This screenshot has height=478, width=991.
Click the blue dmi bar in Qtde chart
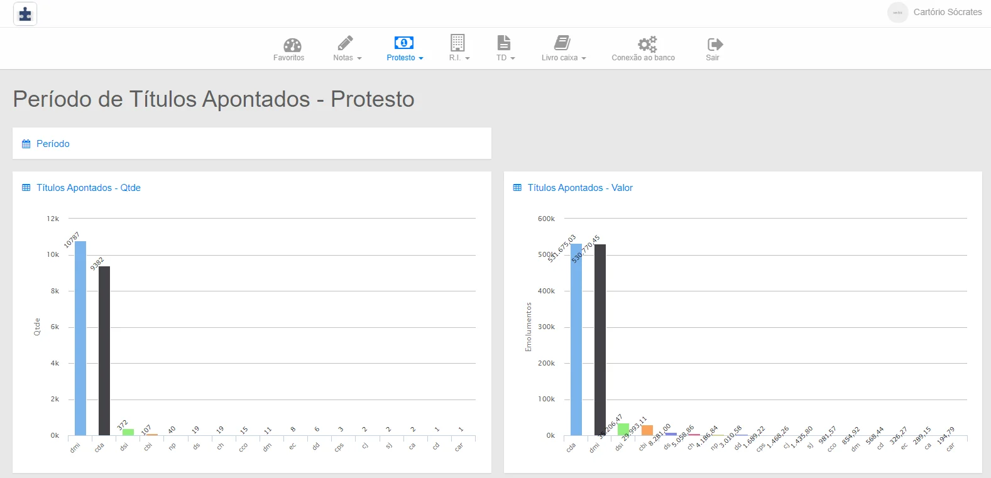[x=80, y=338]
